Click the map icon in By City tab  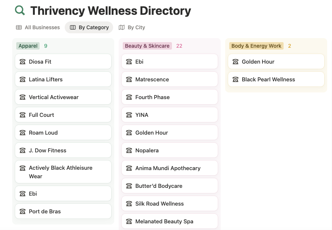pos(122,27)
